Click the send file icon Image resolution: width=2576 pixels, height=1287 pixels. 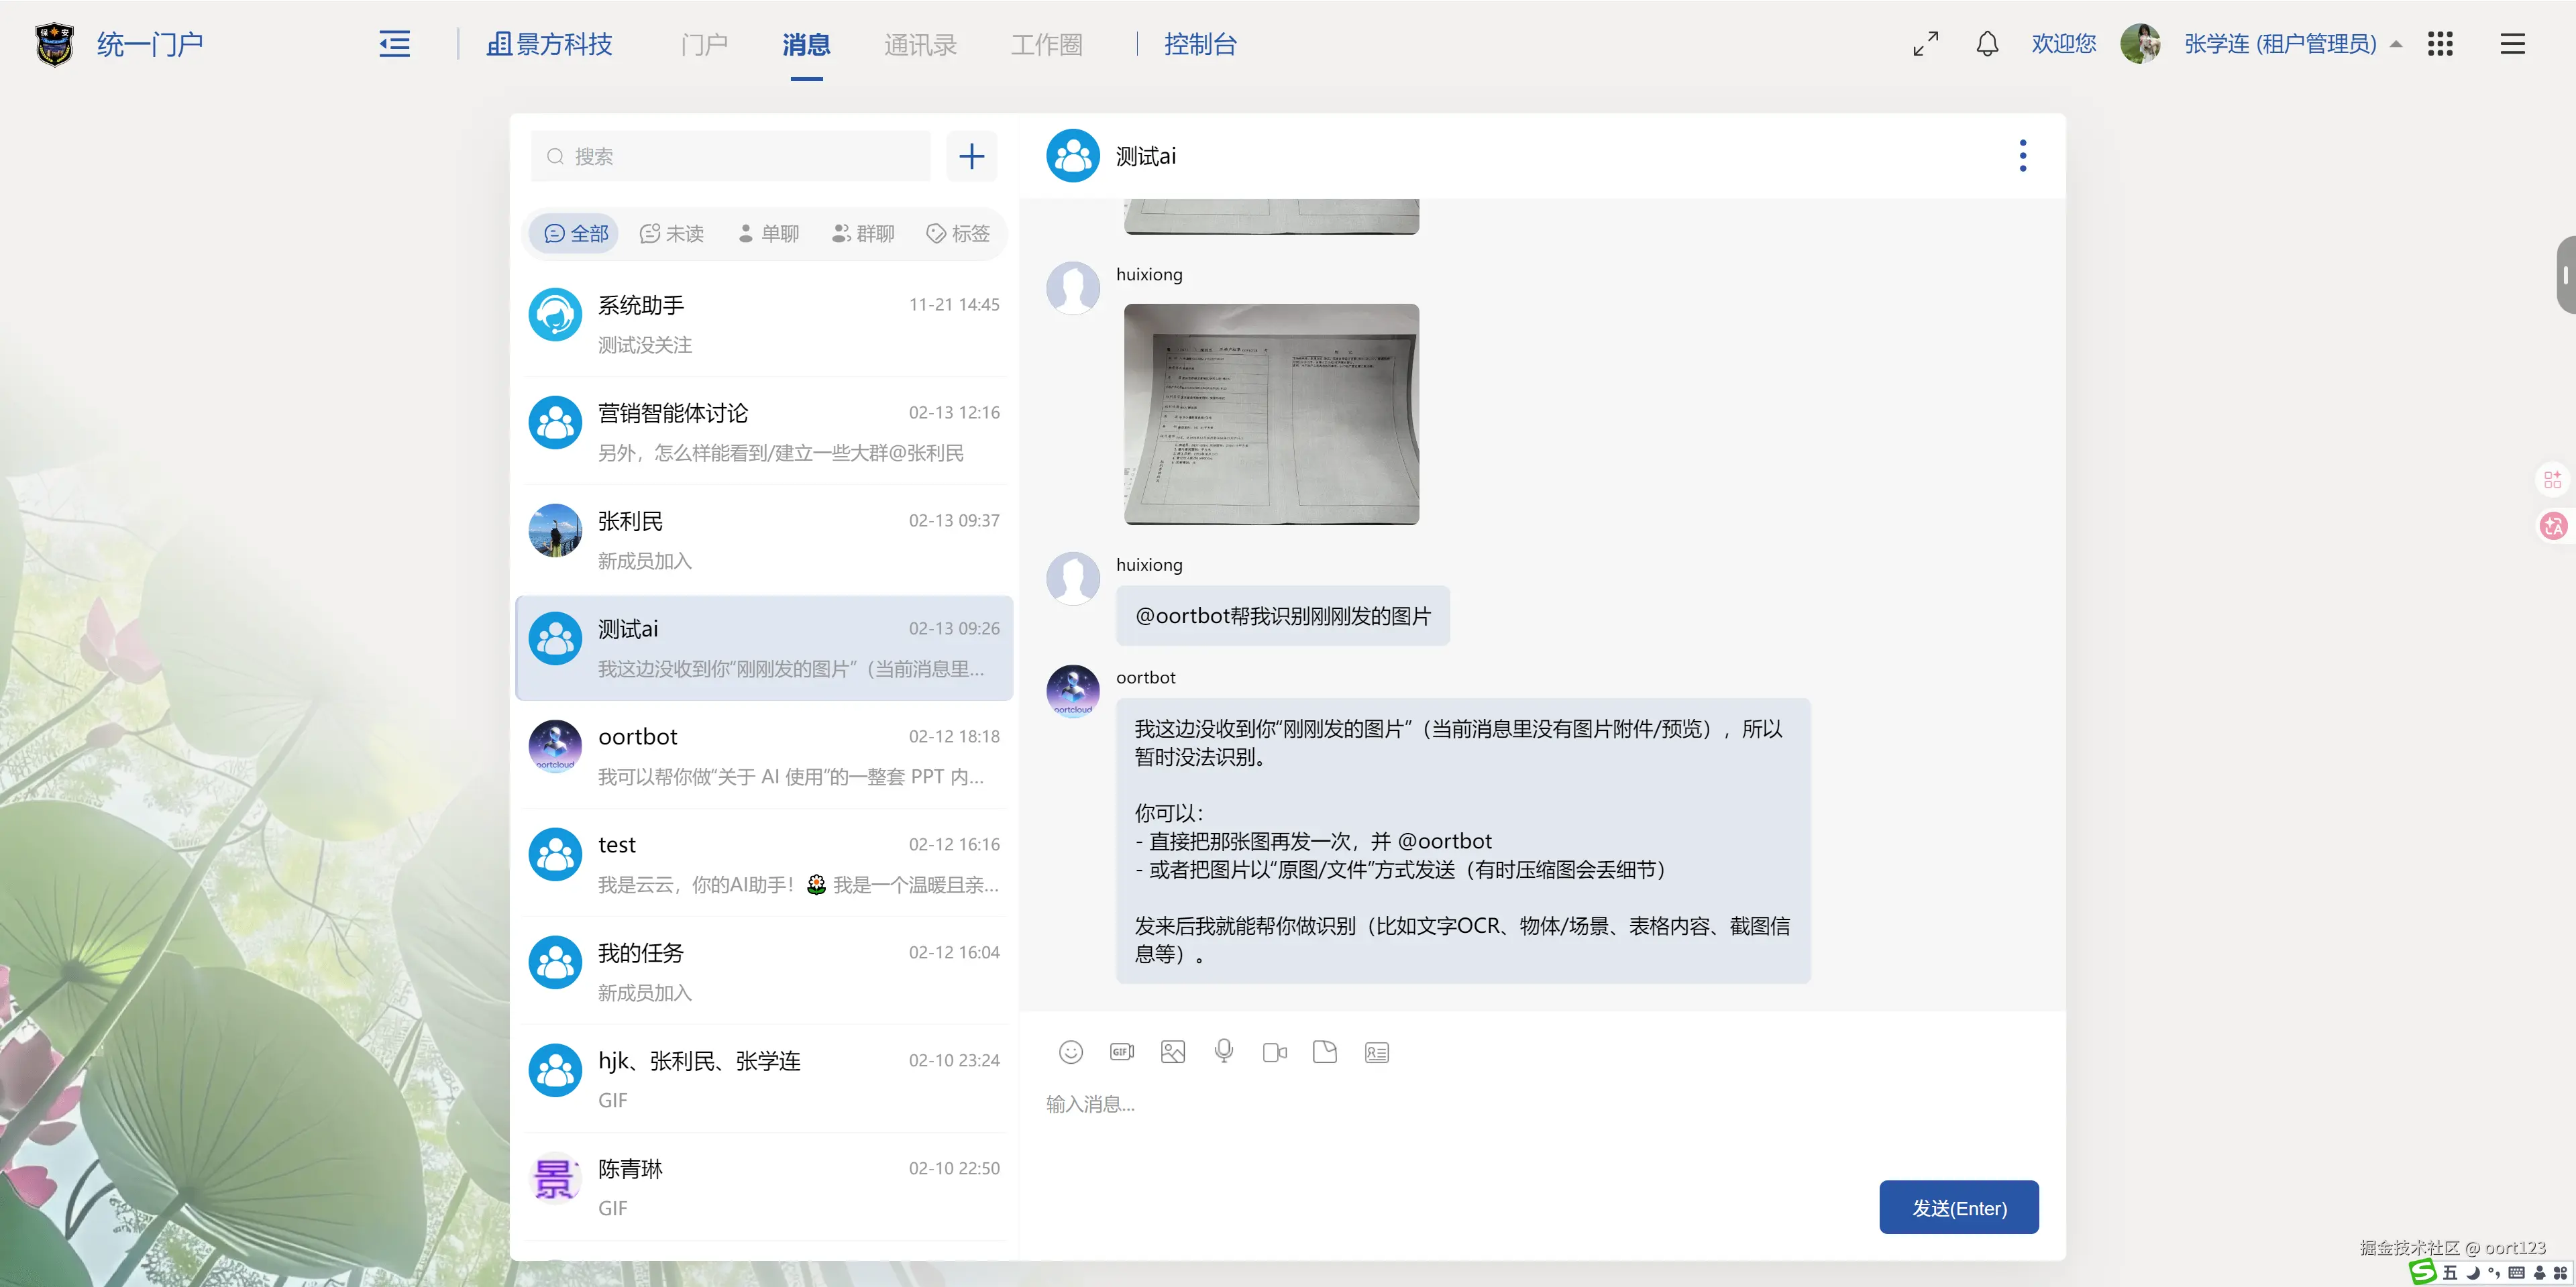tap(1325, 1052)
